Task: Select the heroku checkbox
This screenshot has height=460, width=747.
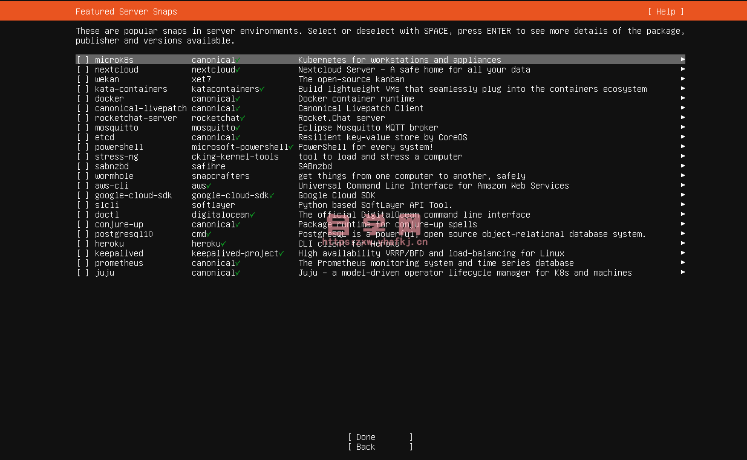Action: point(83,244)
